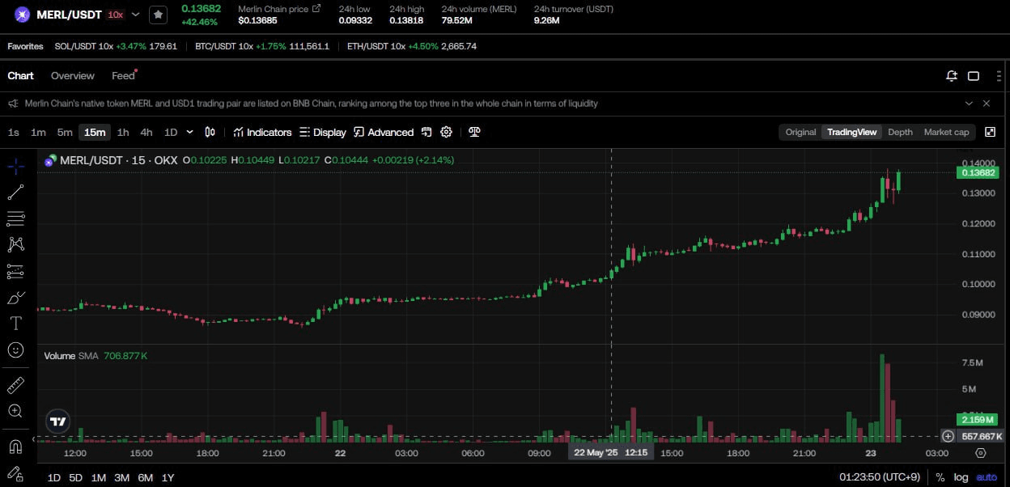Open the Fibonacci retracement tool

point(15,218)
